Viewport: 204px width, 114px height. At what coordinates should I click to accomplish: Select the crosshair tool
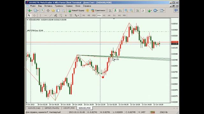(x=34, y=16)
